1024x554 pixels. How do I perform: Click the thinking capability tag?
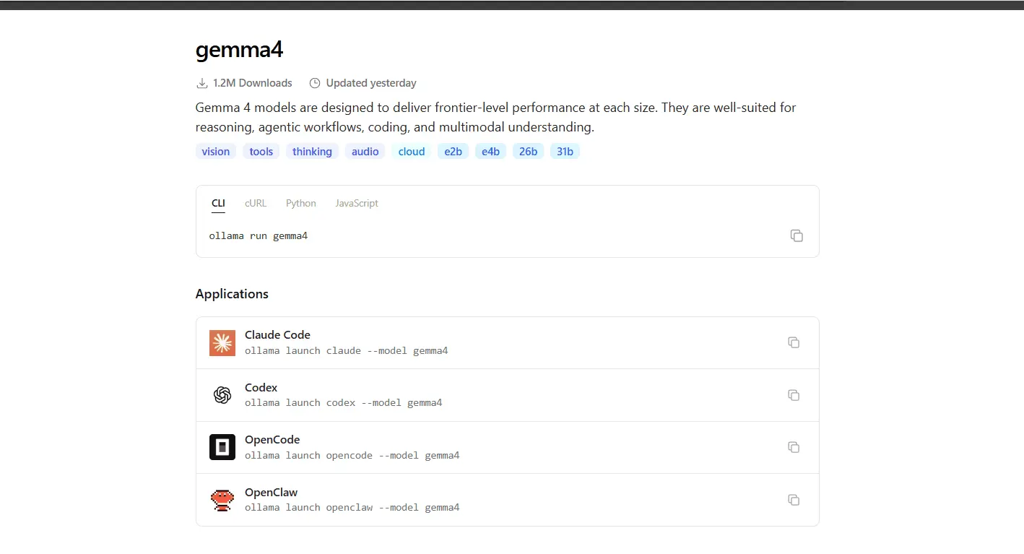(312, 152)
